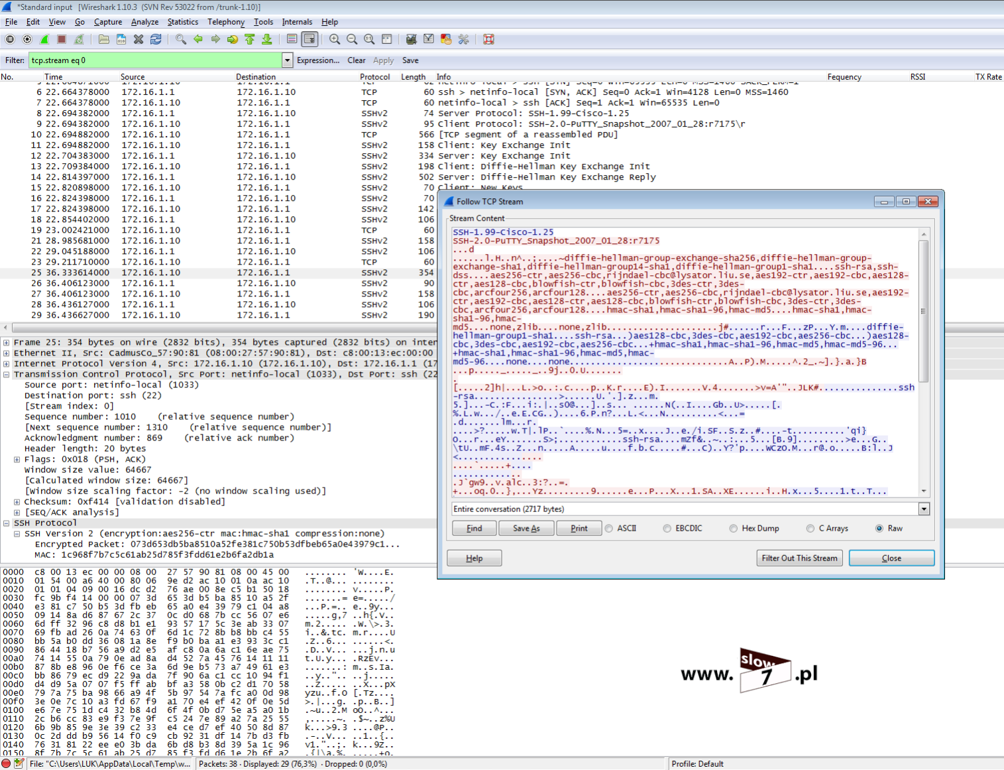Screen dimensions: 1004x770
Task: Go to specified packet number icon
Action: tap(233, 39)
